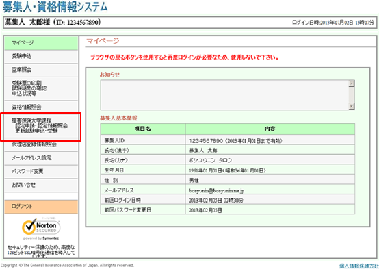Click the name value ボシユウニン タロウ
The image size is (379, 269).
pyautogui.click(x=211, y=160)
